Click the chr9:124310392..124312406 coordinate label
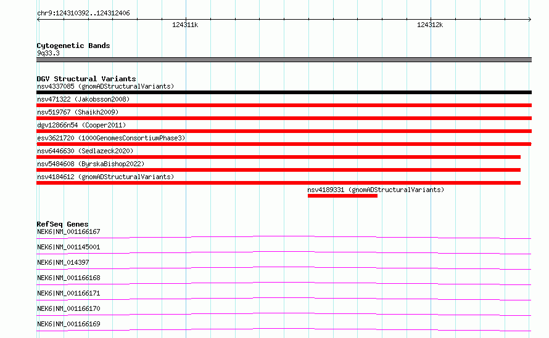Viewport: 549px width, 338px height. (83, 13)
